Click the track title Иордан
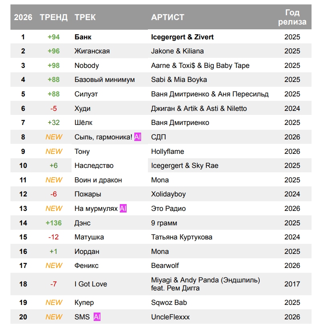 tap(87, 251)
